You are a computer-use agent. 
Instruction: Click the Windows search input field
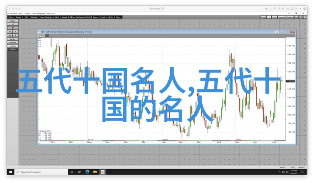point(42,172)
